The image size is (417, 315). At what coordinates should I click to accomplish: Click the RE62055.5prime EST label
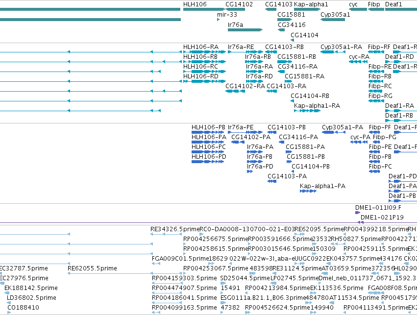click(x=92, y=268)
